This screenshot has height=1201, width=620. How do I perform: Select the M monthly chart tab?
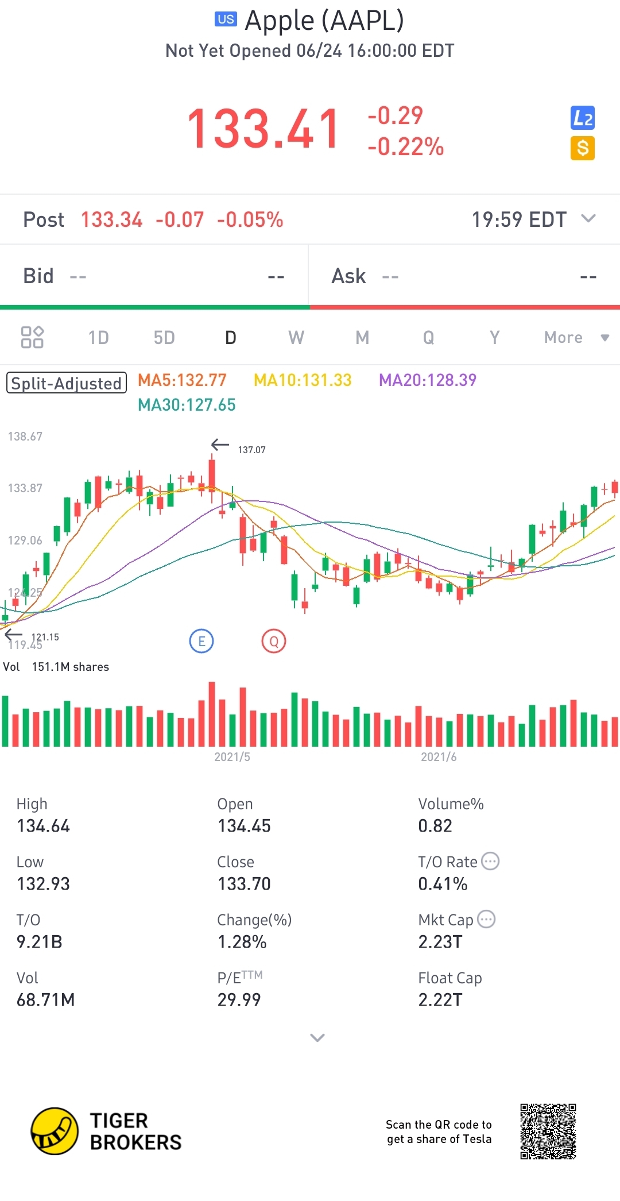362,337
